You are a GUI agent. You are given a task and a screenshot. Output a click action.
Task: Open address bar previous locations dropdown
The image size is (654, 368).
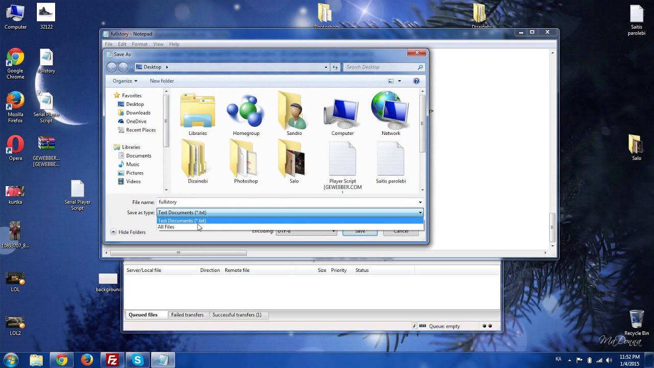(x=326, y=67)
